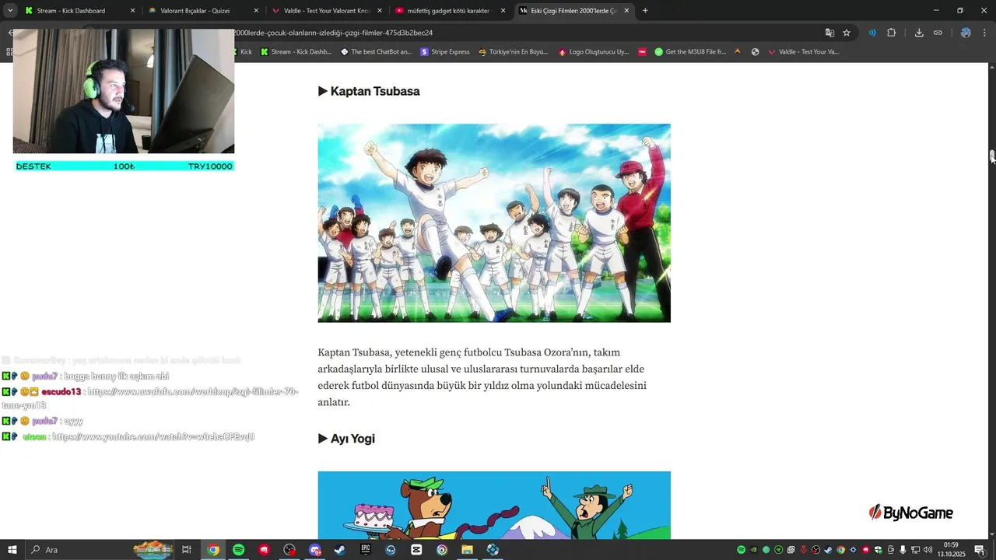Open the Stripe Express bookmark
The height and width of the screenshot is (560, 996).
(x=445, y=52)
